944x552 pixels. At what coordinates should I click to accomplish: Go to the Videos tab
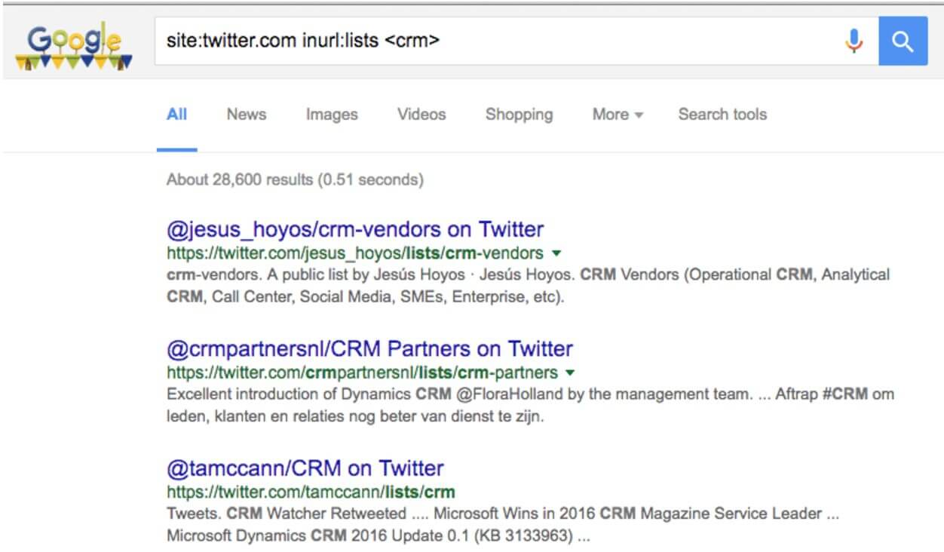421,115
